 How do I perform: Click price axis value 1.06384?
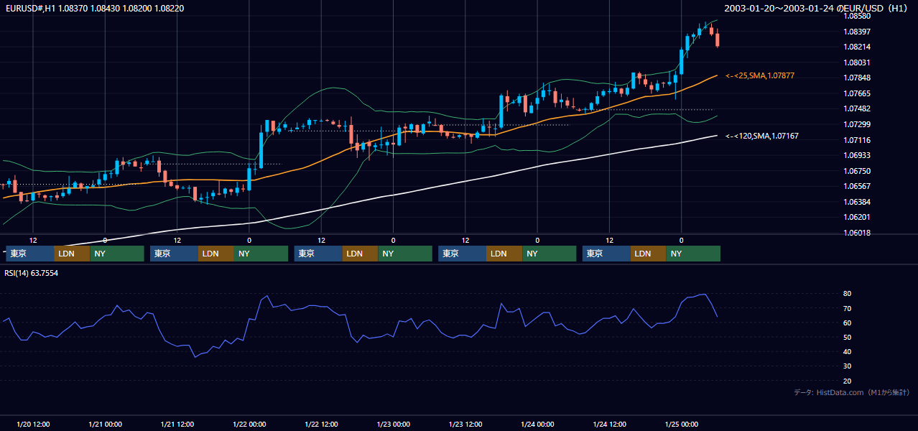857,202
